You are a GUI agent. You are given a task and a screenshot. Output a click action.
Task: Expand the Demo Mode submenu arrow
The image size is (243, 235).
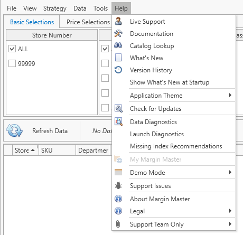(x=230, y=172)
